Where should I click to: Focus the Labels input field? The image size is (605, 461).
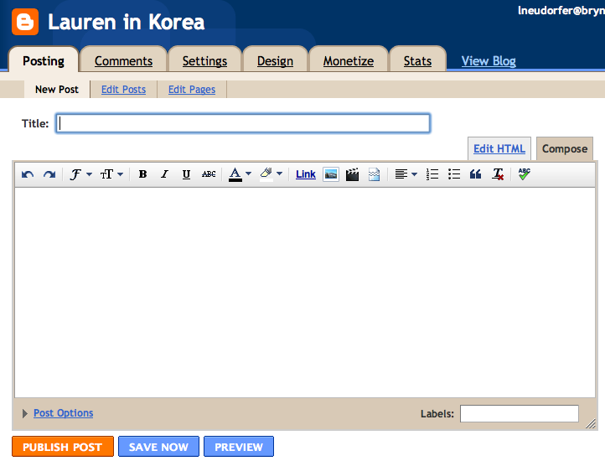click(x=520, y=413)
